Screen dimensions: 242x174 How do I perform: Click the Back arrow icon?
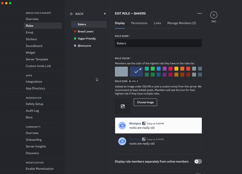[x=71, y=14]
